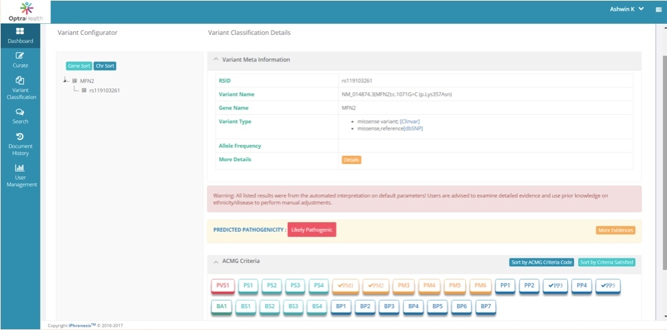Open User Management chart icon
Image resolution: width=667 pixels, height=330 pixels.
click(x=20, y=168)
